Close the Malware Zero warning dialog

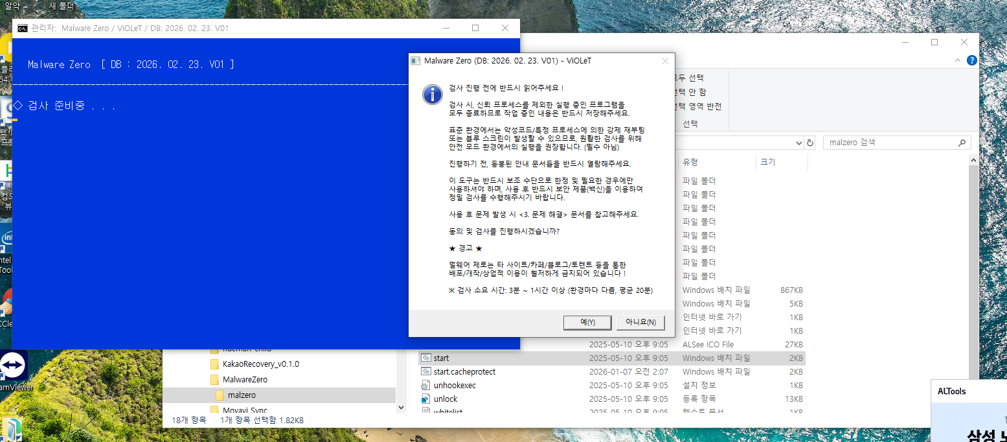pos(664,61)
